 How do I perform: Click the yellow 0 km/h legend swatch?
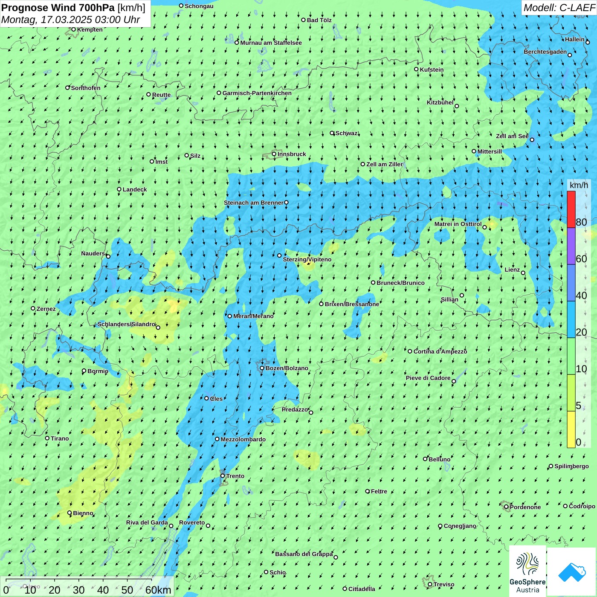point(571,429)
